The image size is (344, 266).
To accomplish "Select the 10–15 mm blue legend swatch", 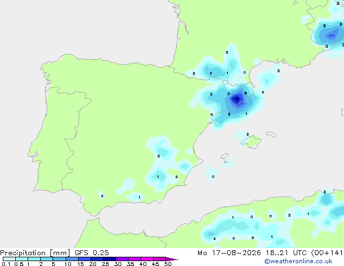I will click(x=72, y=259).
